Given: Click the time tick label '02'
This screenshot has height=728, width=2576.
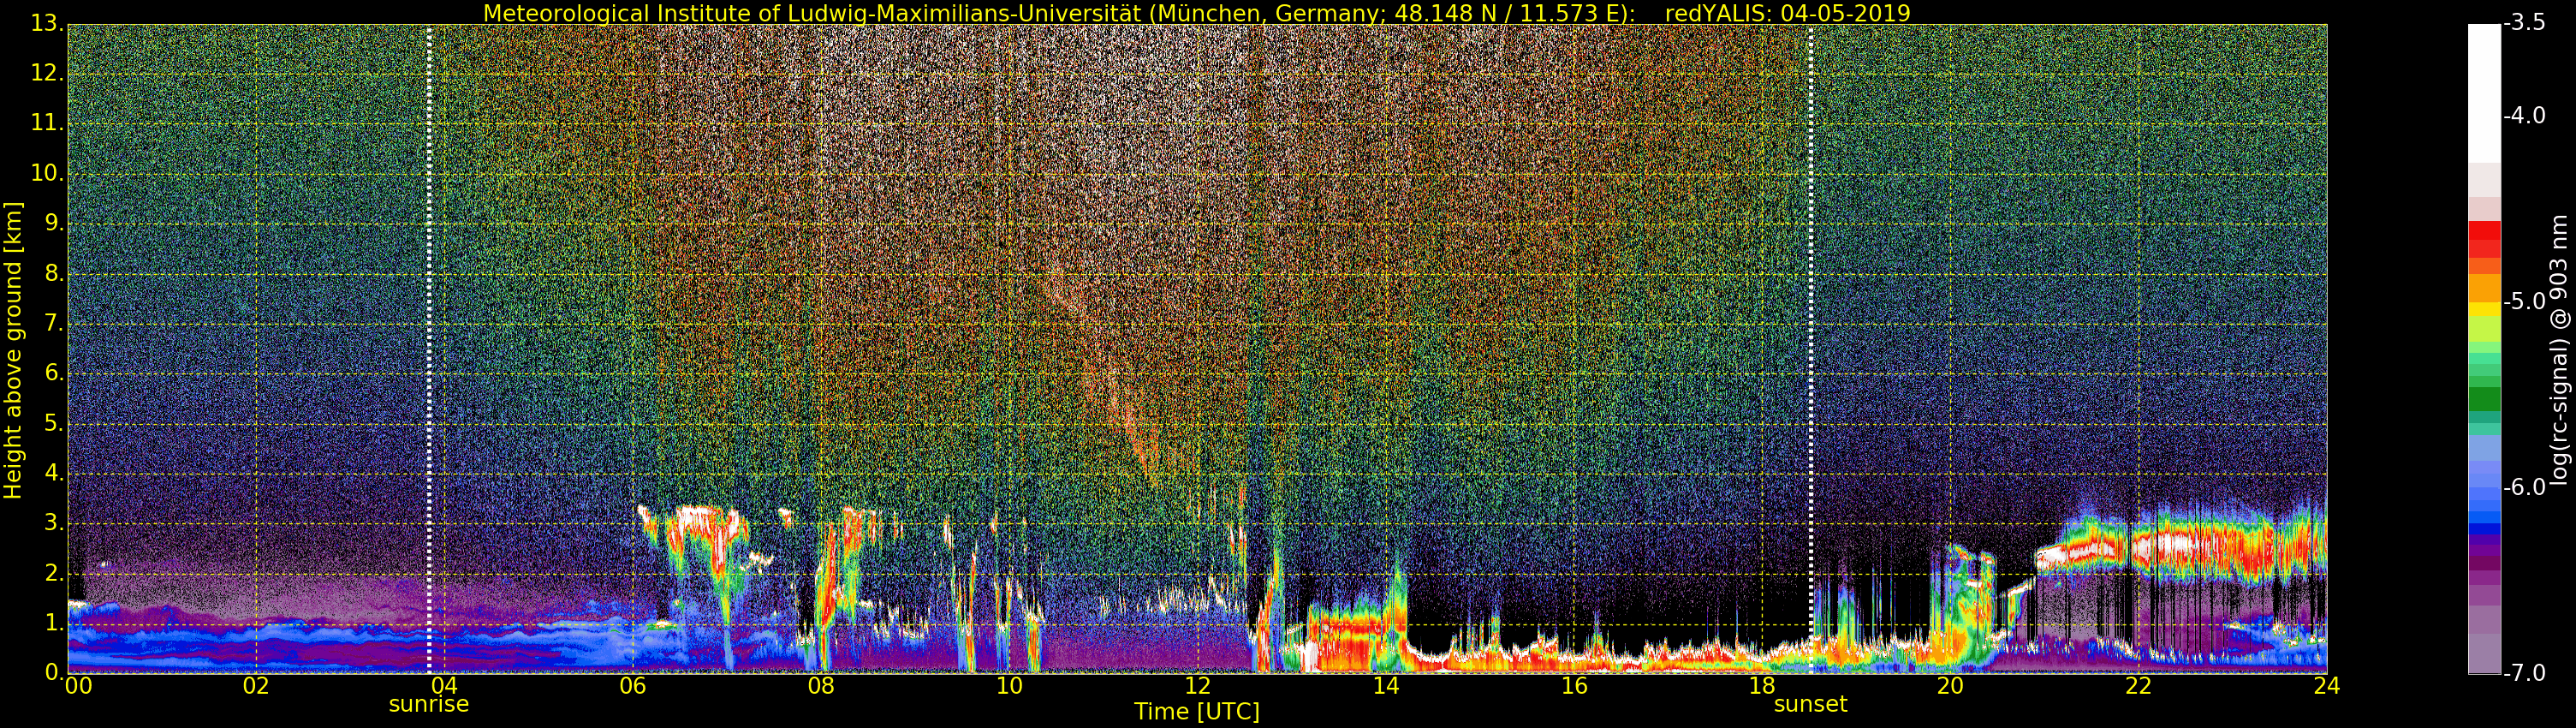Looking at the screenshot, I should coord(256,686).
